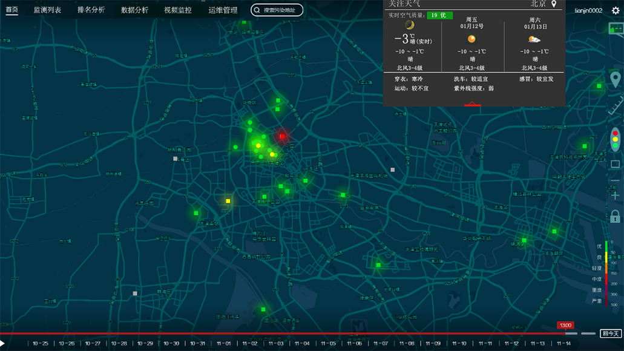Open the 视频监控 menu item
Screen dimensions: 624x351
(178, 10)
